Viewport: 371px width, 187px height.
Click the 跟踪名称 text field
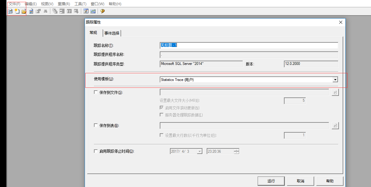(249, 45)
